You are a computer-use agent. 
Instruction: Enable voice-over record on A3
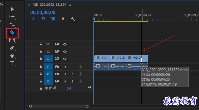click(x=80, y=81)
